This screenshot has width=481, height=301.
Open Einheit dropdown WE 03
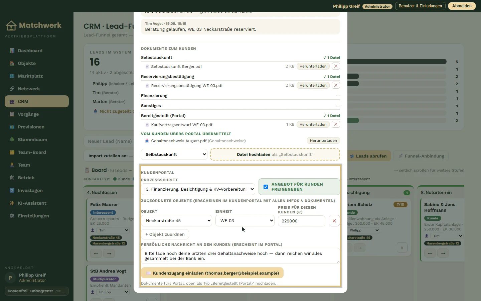tap(245, 221)
